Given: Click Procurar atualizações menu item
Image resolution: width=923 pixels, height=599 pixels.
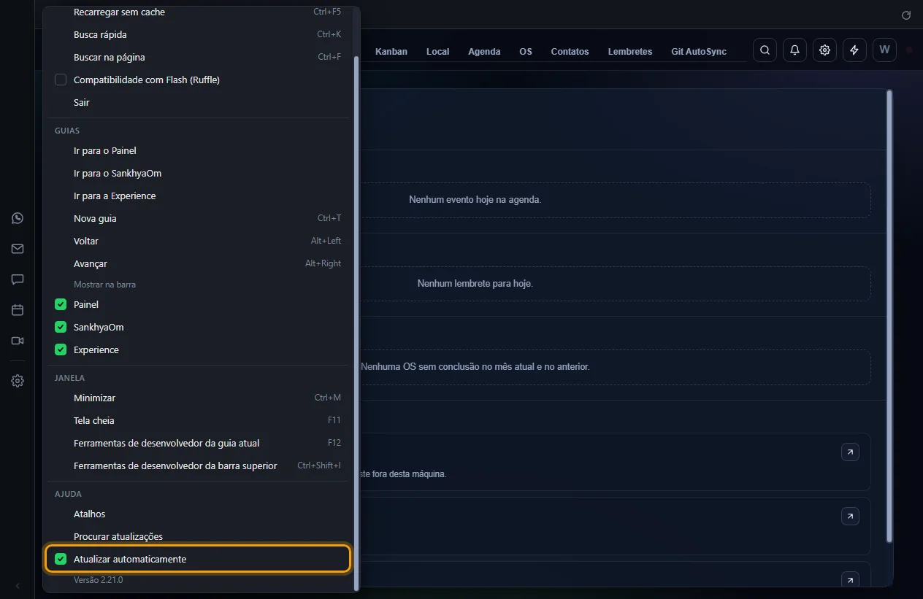Looking at the screenshot, I should 198,536.
